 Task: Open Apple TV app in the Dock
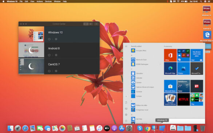107,128
